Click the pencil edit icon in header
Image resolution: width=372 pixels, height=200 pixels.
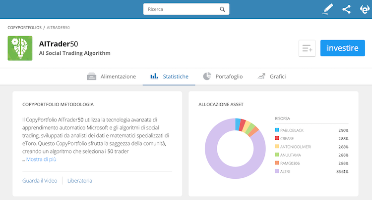click(x=328, y=9)
